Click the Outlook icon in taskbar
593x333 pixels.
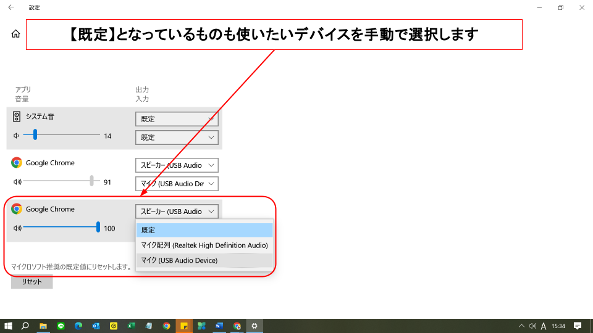96,326
